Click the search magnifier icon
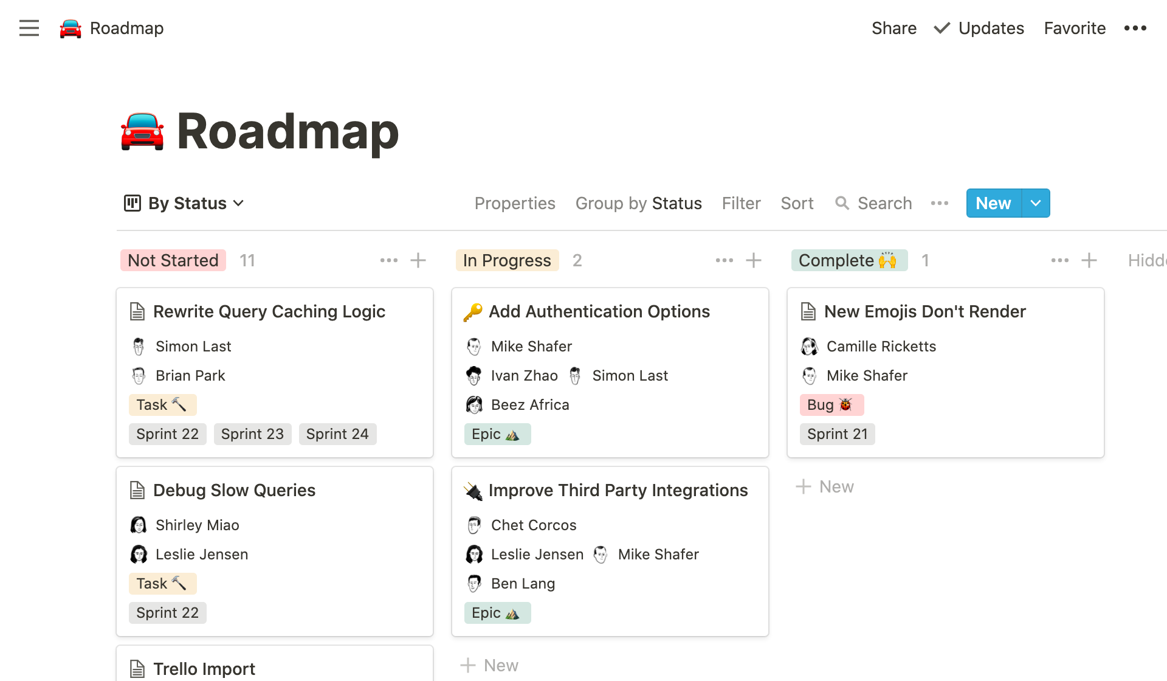The width and height of the screenshot is (1167, 681). [x=842, y=203]
